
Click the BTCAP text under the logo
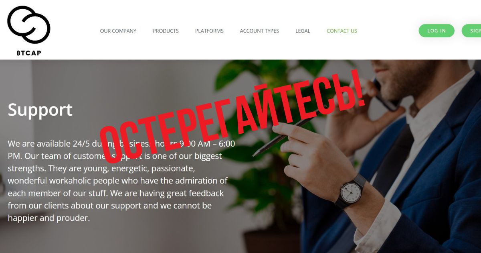coord(29,53)
